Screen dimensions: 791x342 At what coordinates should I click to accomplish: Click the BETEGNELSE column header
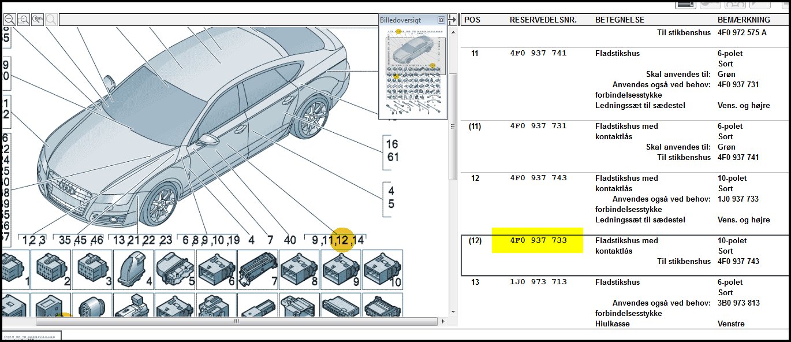(620, 20)
